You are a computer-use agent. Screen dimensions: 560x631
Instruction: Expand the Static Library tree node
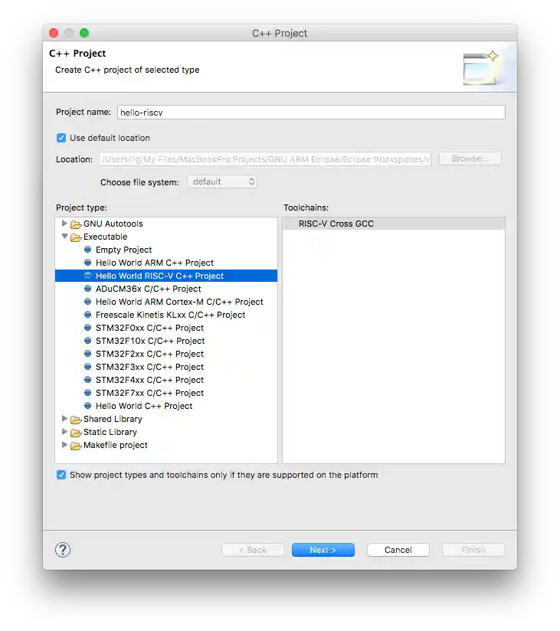64,431
